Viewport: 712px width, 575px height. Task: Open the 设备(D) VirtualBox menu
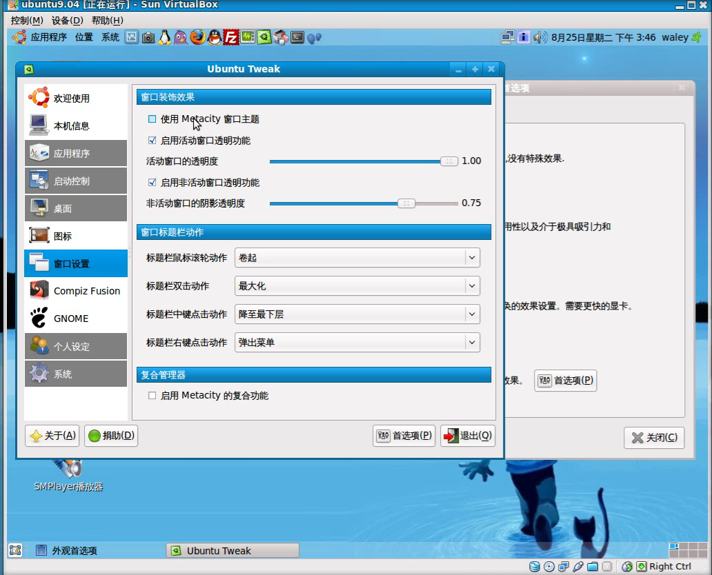coord(67,21)
